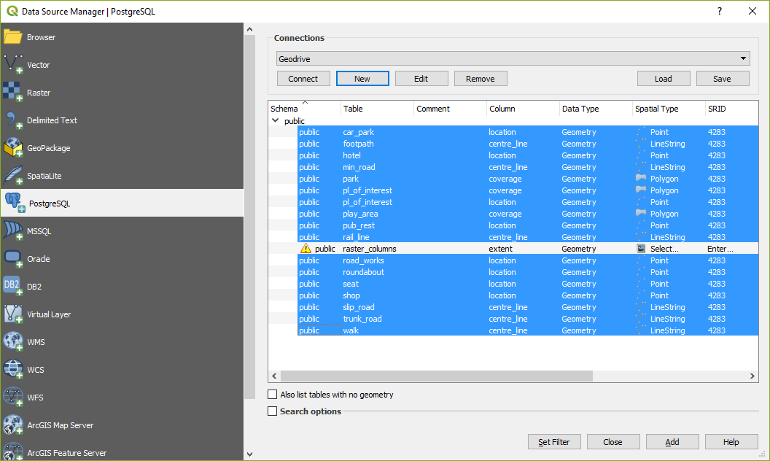Select the hotel table row
The width and height of the screenshot is (770, 461).
click(528, 155)
